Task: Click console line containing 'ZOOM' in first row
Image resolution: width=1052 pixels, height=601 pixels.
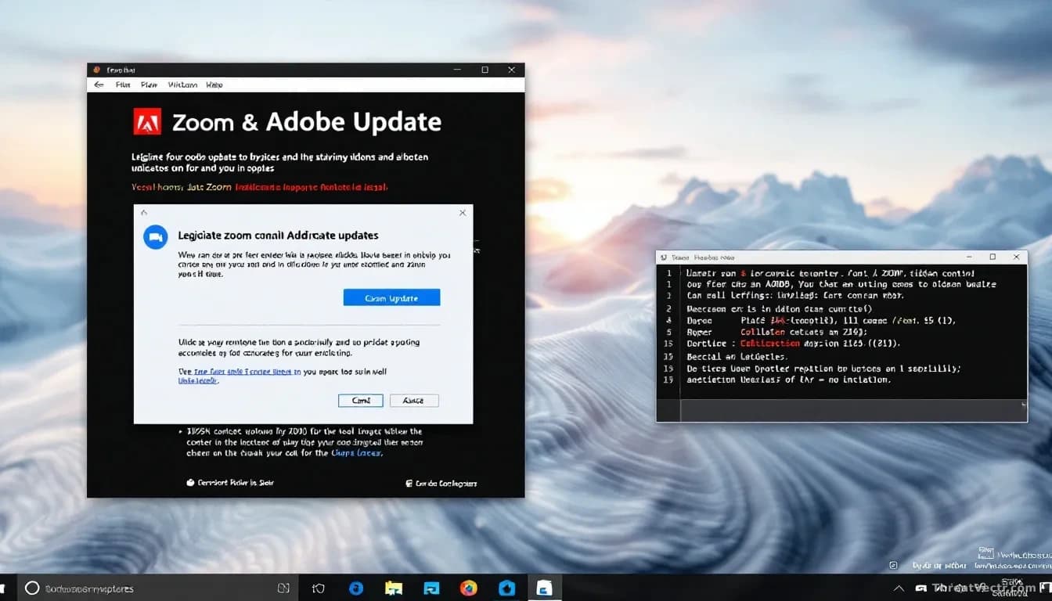Action: [830, 274]
